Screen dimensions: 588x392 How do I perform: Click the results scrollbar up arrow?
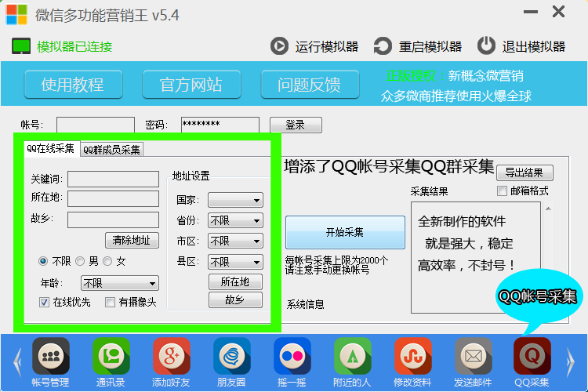pyautogui.click(x=548, y=209)
